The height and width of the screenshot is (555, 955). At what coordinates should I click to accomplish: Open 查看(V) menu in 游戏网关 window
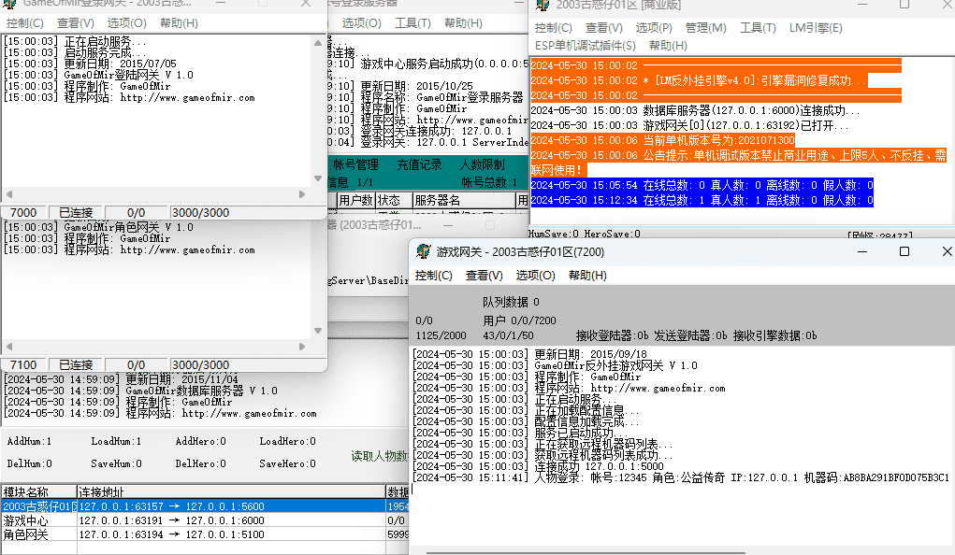pos(485,276)
